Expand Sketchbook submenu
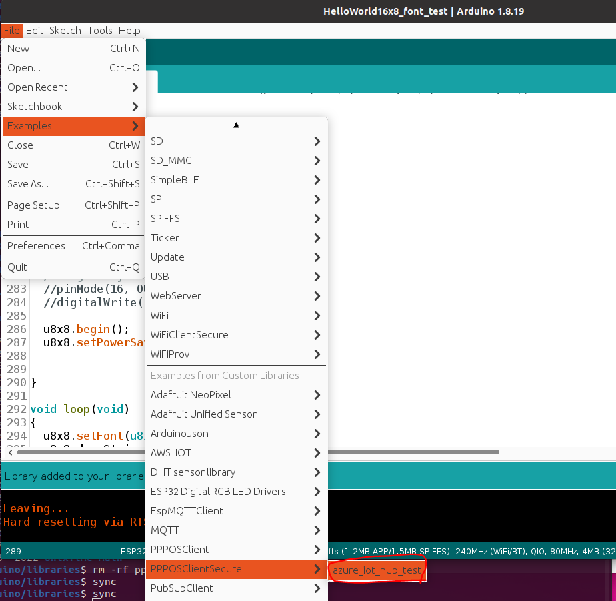 click(x=73, y=107)
